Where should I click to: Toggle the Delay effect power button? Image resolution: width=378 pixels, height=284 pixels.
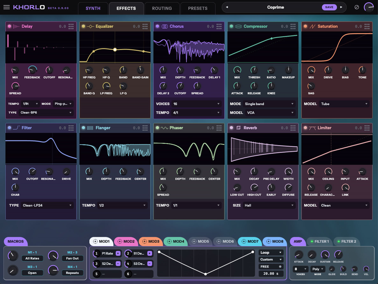coord(9,26)
